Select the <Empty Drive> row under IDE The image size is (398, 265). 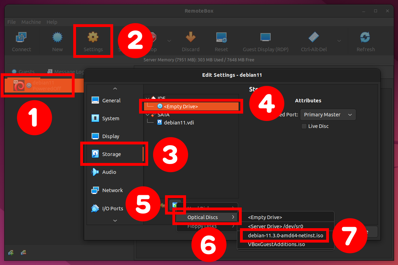point(191,107)
